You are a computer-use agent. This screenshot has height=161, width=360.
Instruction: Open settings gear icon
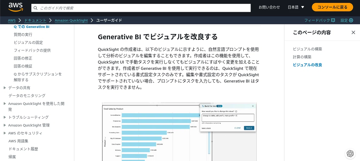click(351, 20)
